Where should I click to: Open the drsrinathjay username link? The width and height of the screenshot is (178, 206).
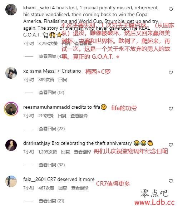(37, 143)
